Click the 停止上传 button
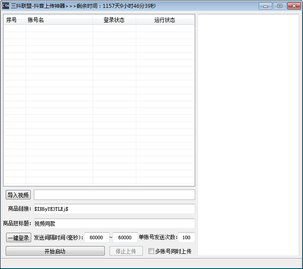 pyautogui.click(x=126, y=251)
